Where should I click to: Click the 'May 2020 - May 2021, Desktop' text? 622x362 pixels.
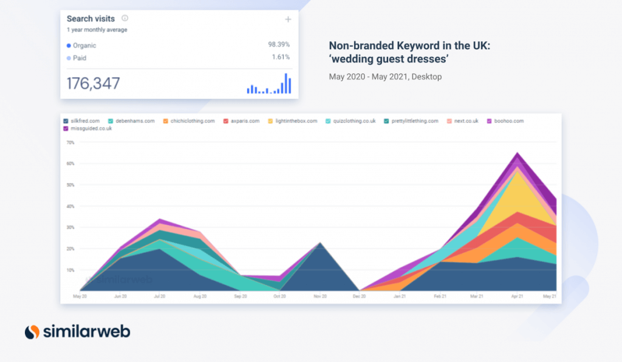[385, 76]
